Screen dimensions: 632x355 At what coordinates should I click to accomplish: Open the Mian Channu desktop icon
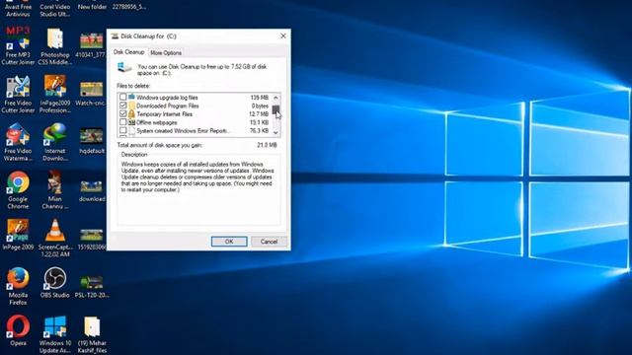55,190
